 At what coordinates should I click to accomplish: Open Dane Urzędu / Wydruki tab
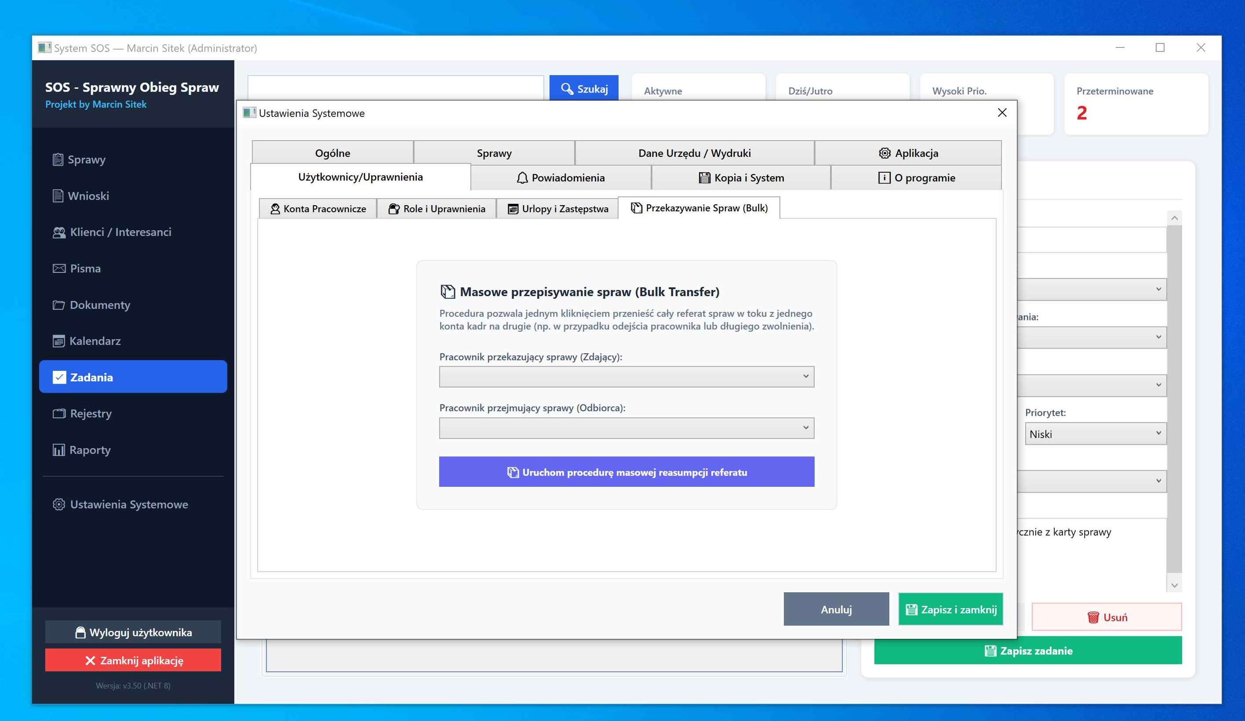click(695, 153)
